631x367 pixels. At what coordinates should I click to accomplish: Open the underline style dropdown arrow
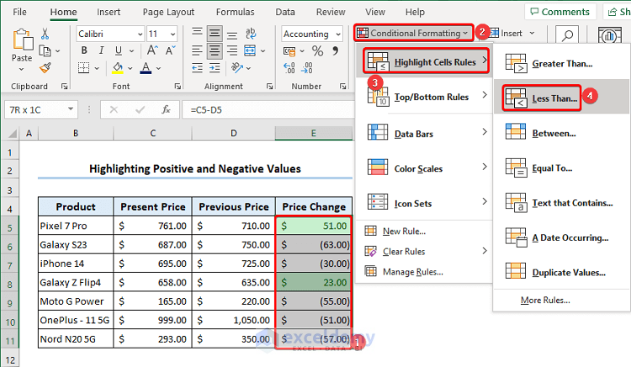pyautogui.click(x=131, y=51)
